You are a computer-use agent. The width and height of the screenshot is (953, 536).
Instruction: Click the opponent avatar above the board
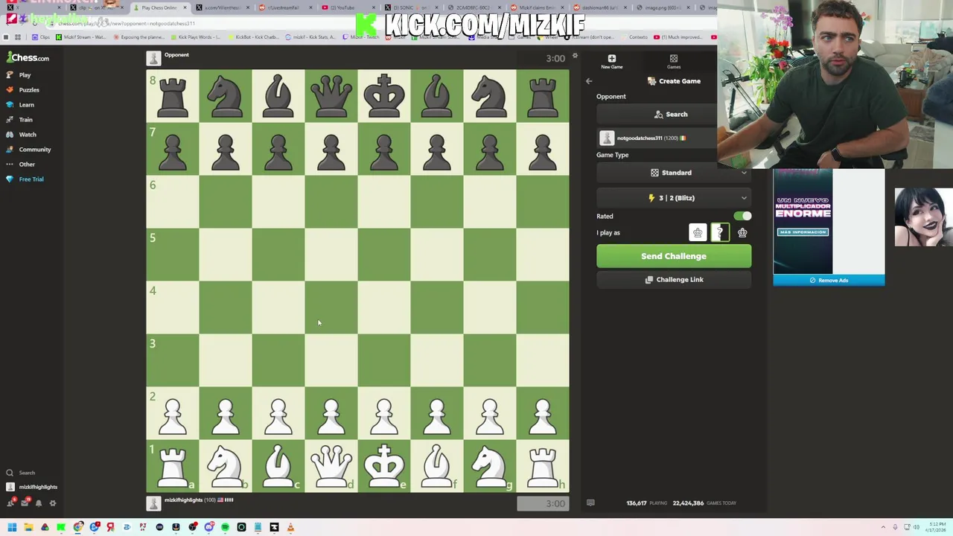(153, 58)
